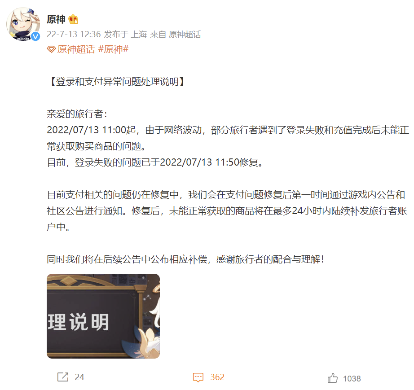
Task: Like the post with thumbs-up icon
Action: click(332, 378)
